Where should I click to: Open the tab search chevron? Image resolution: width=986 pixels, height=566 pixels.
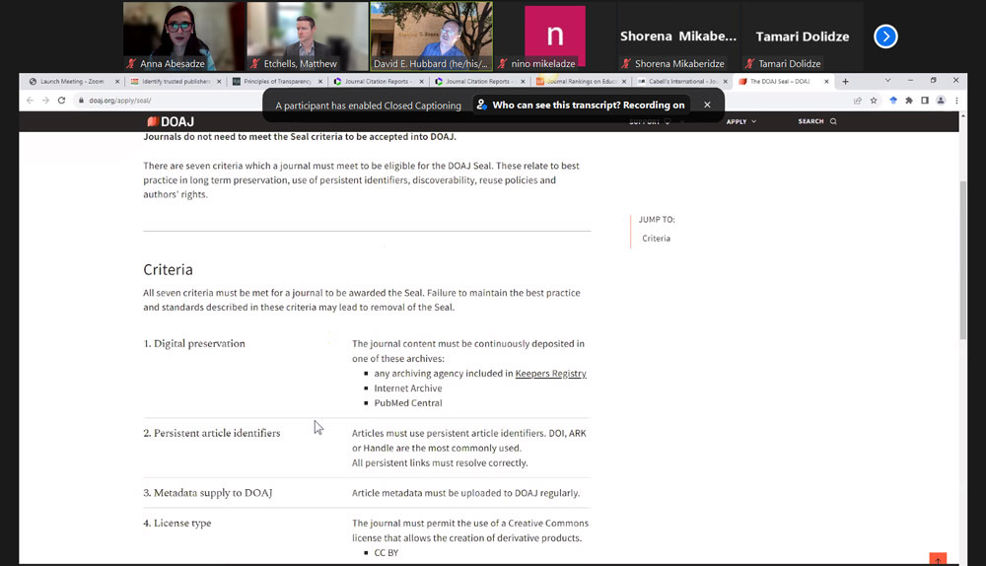tap(887, 81)
